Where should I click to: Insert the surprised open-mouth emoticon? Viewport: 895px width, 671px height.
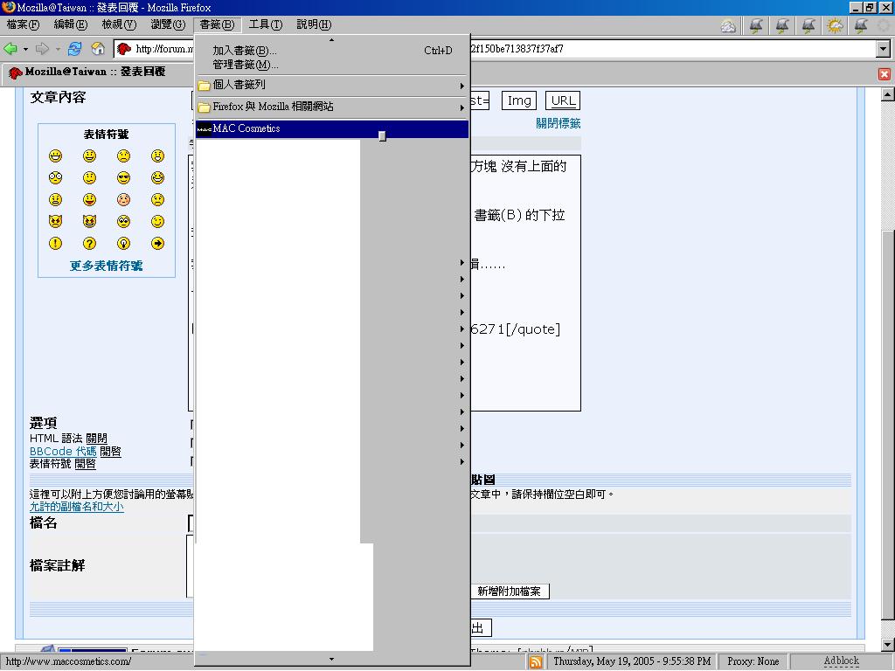tap(157, 156)
